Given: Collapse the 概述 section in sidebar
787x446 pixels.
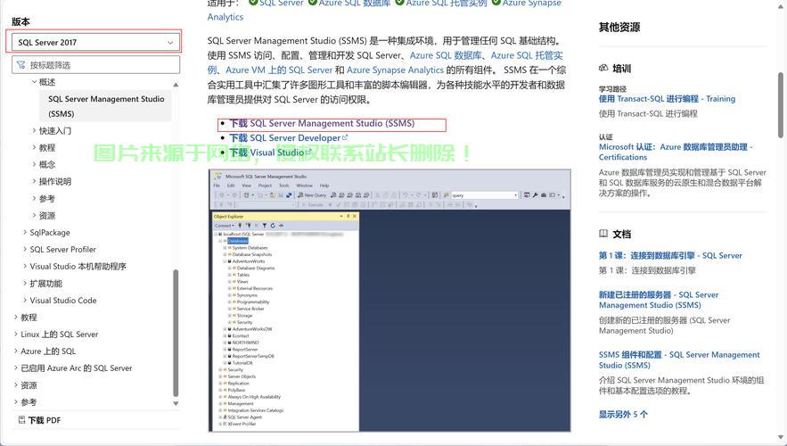Looking at the screenshot, I should coord(34,82).
